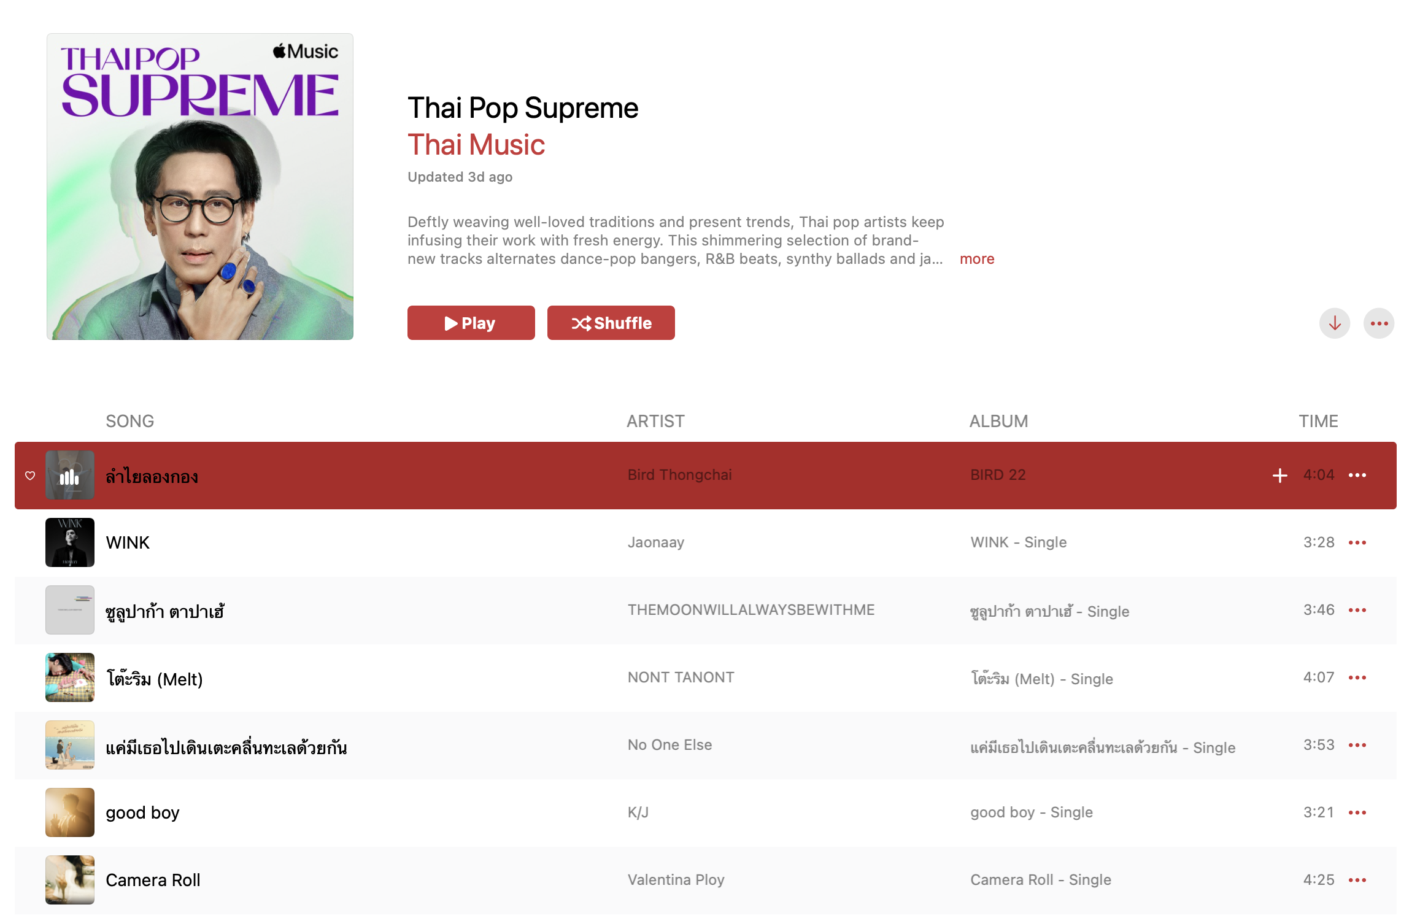1420x918 pixels.
Task: Open the Thai Music curator link
Action: tap(476, 145)
